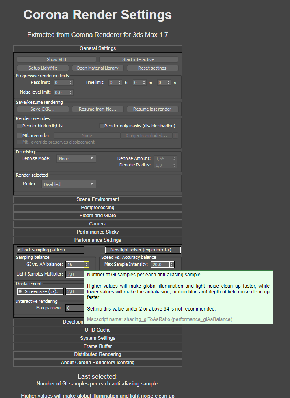Enable Render hidden lights checkbox
The width and height of the screenshot is (290, 398).
click(x=19, y=126)
